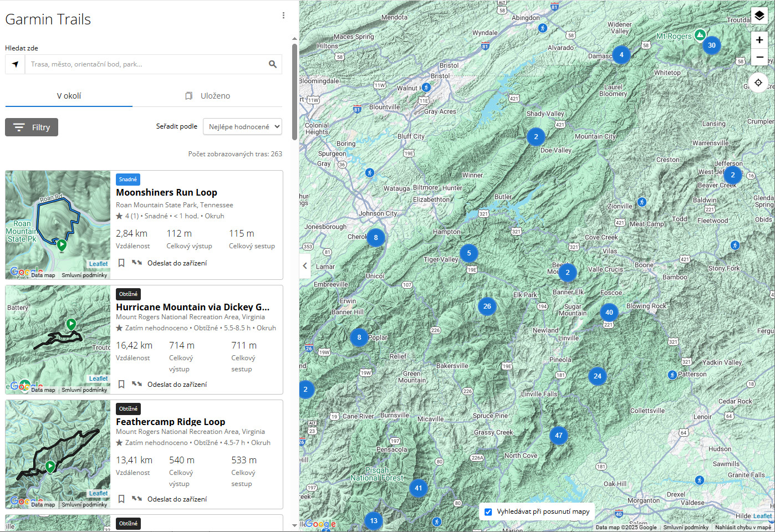Toggle Vyhledávat při posunutí mapy checkbox

[488, 511]
